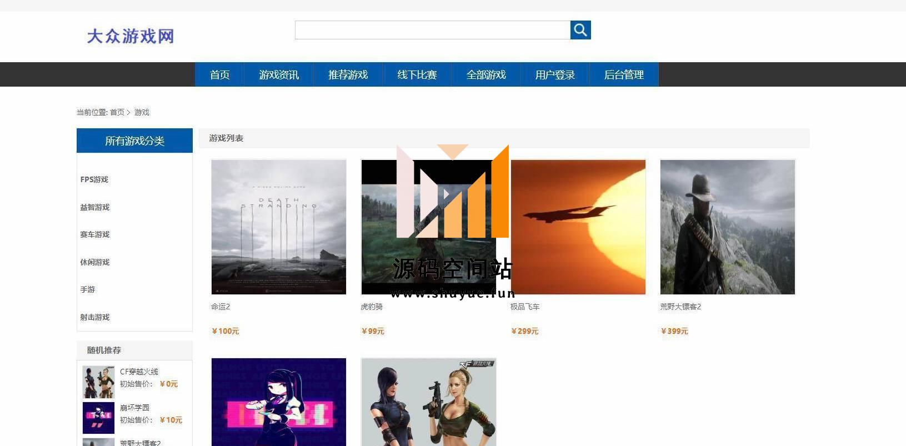
Task: Click the ¥10元 price in 随机推荐
Action: pyautogui.click(x=171, y=420)
